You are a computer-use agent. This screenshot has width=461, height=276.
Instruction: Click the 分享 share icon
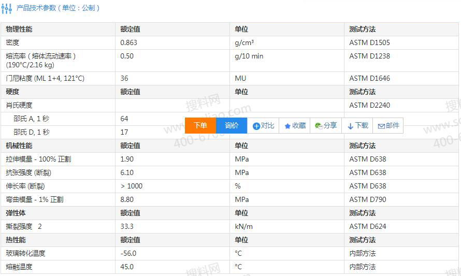(x=319, y=126)
